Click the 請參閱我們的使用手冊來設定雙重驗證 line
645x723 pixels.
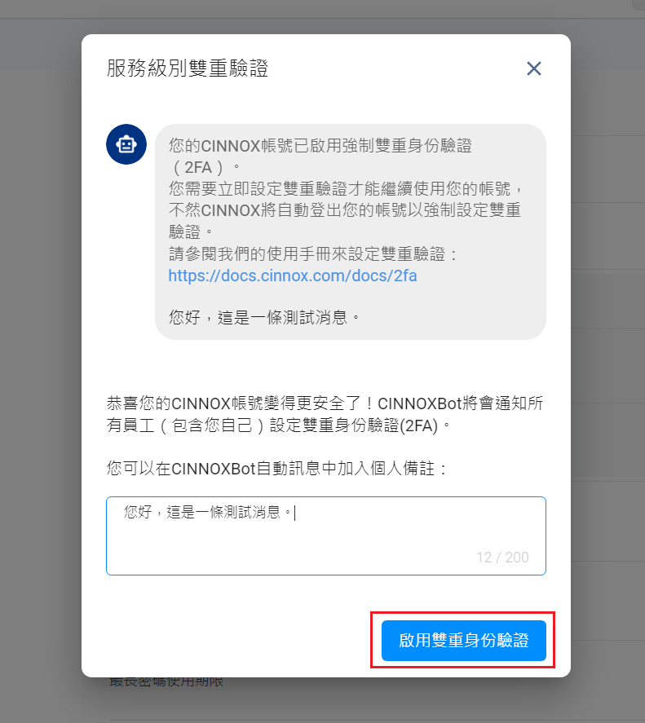tap(313, 254)
